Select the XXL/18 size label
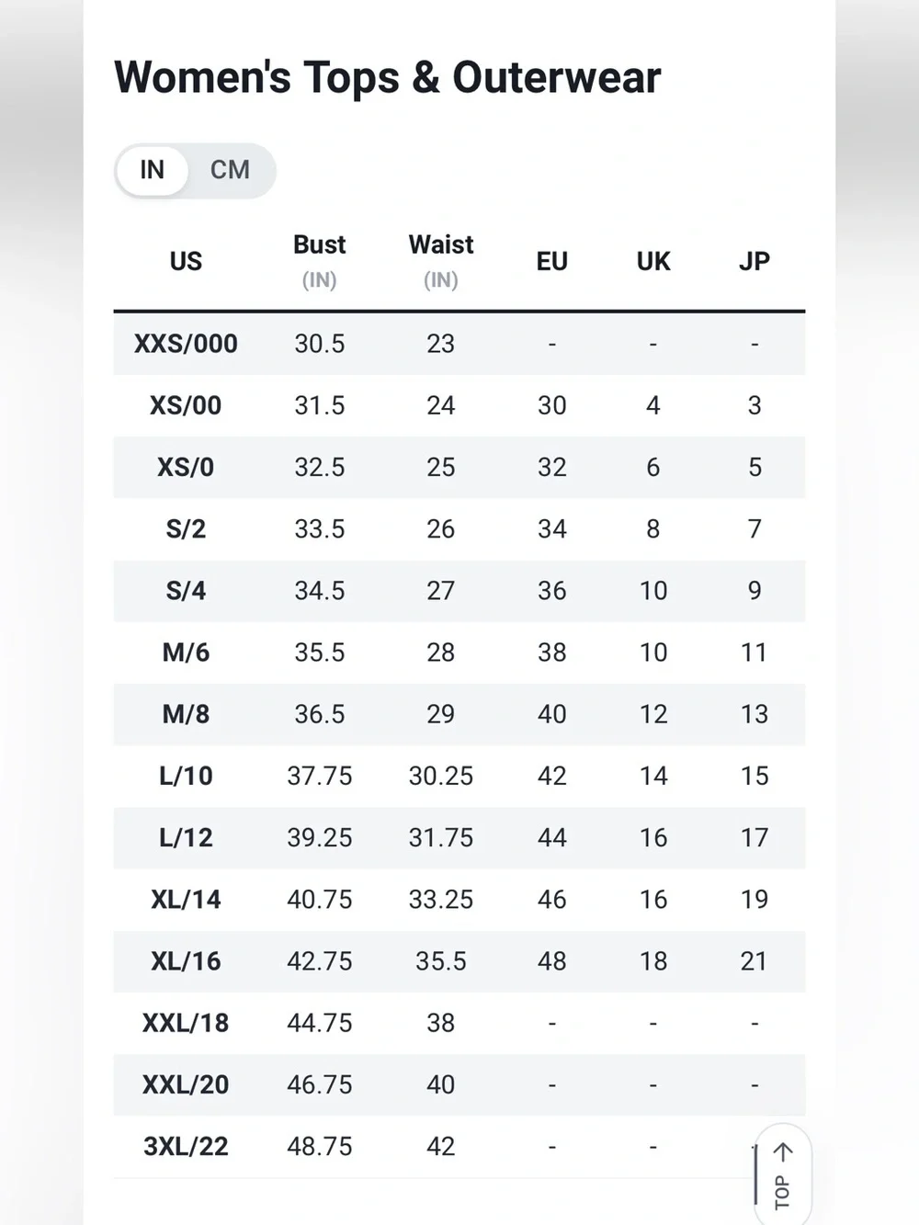Image resolution: width=919 pixels, height=1225 pixels. click(x=186, y=1023)
